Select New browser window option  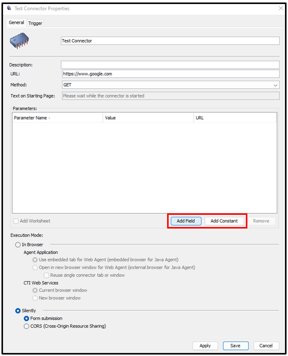click(35, 298)
